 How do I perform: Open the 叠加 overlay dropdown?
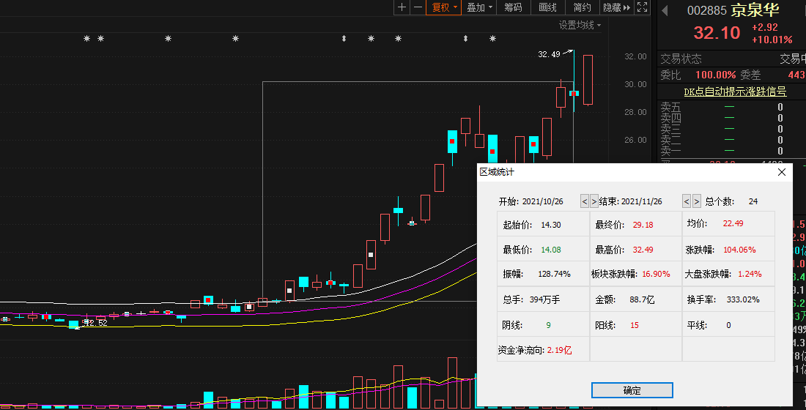[479, 7]
